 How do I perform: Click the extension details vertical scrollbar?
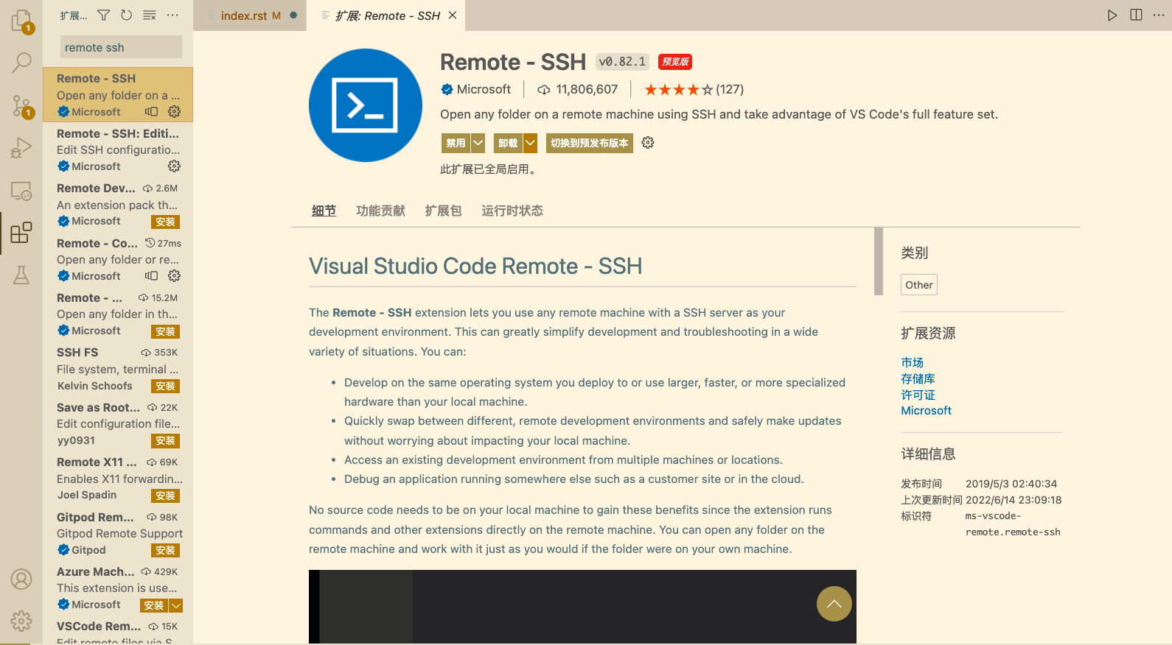(879, 261)
